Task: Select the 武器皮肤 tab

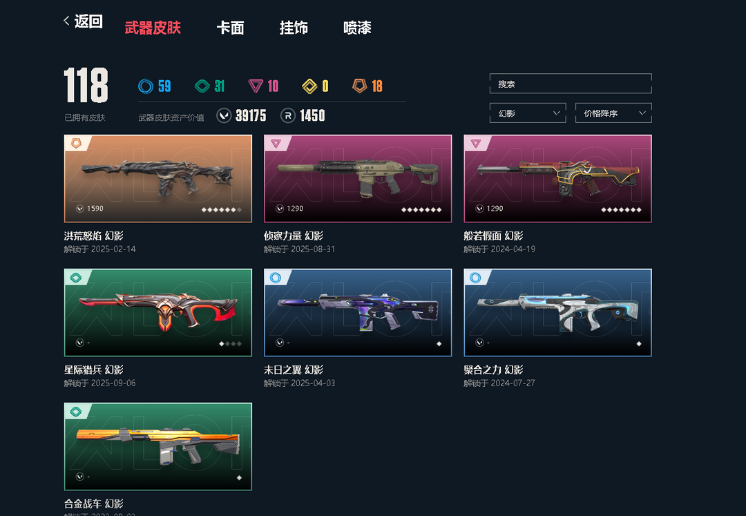Action: click(x=153, y=28)
